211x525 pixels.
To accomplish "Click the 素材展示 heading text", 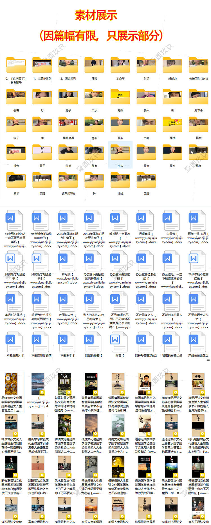I will [96, 16].
